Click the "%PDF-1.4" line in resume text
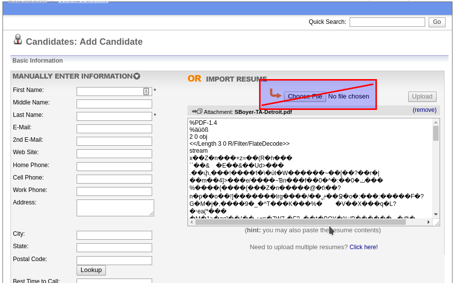Image resolution: width=454 pixels, height=283 pixels. click(x=203, y=123)
